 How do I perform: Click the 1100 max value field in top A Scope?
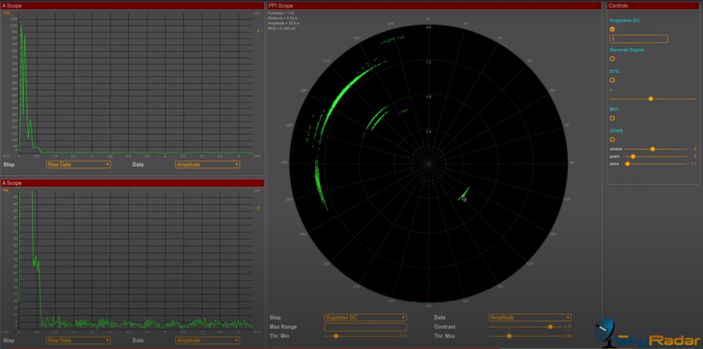pos(6,13)
